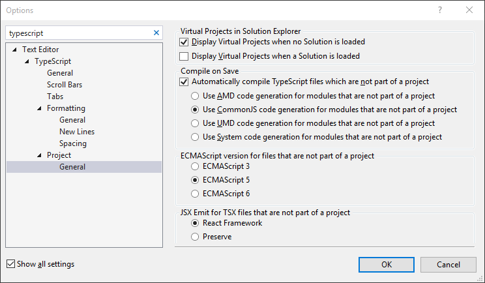Image resolution: width=485 pixels, height=283 pixels.
Task: Uncheck Display Virtual Projects when no Solution loaded
Action: [x=184, y=42]
